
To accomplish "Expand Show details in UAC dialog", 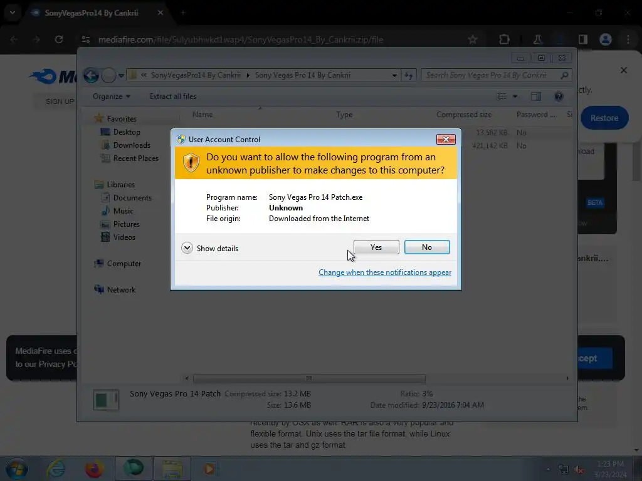I will click(x=209, y=248).
